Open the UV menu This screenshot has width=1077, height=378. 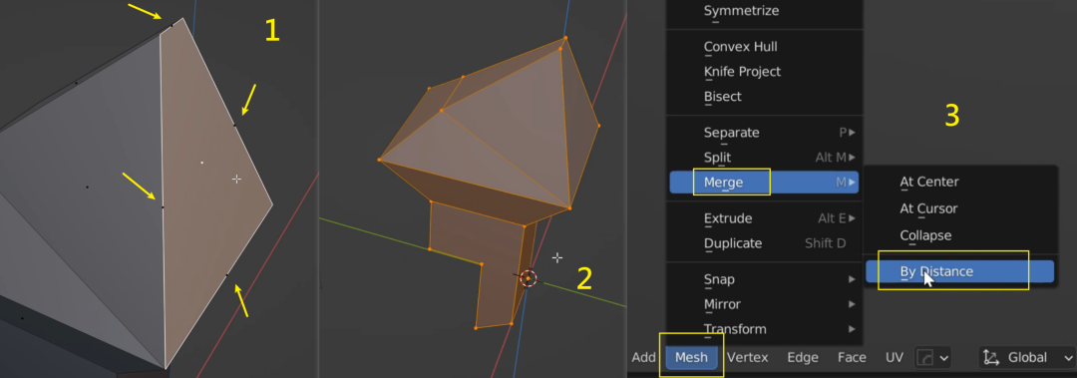point(895,357)
